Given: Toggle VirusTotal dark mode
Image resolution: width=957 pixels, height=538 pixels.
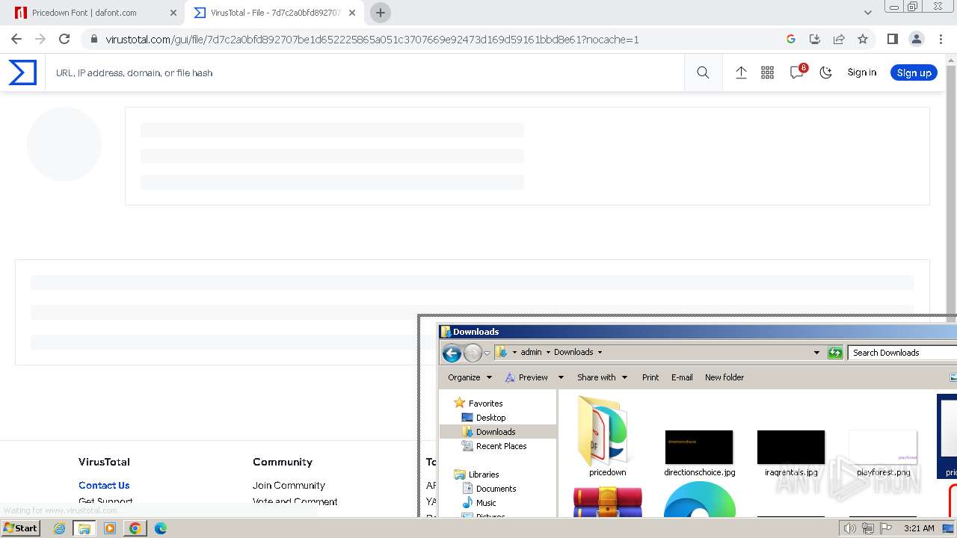Looking at the screenshot, I should 825,72.
